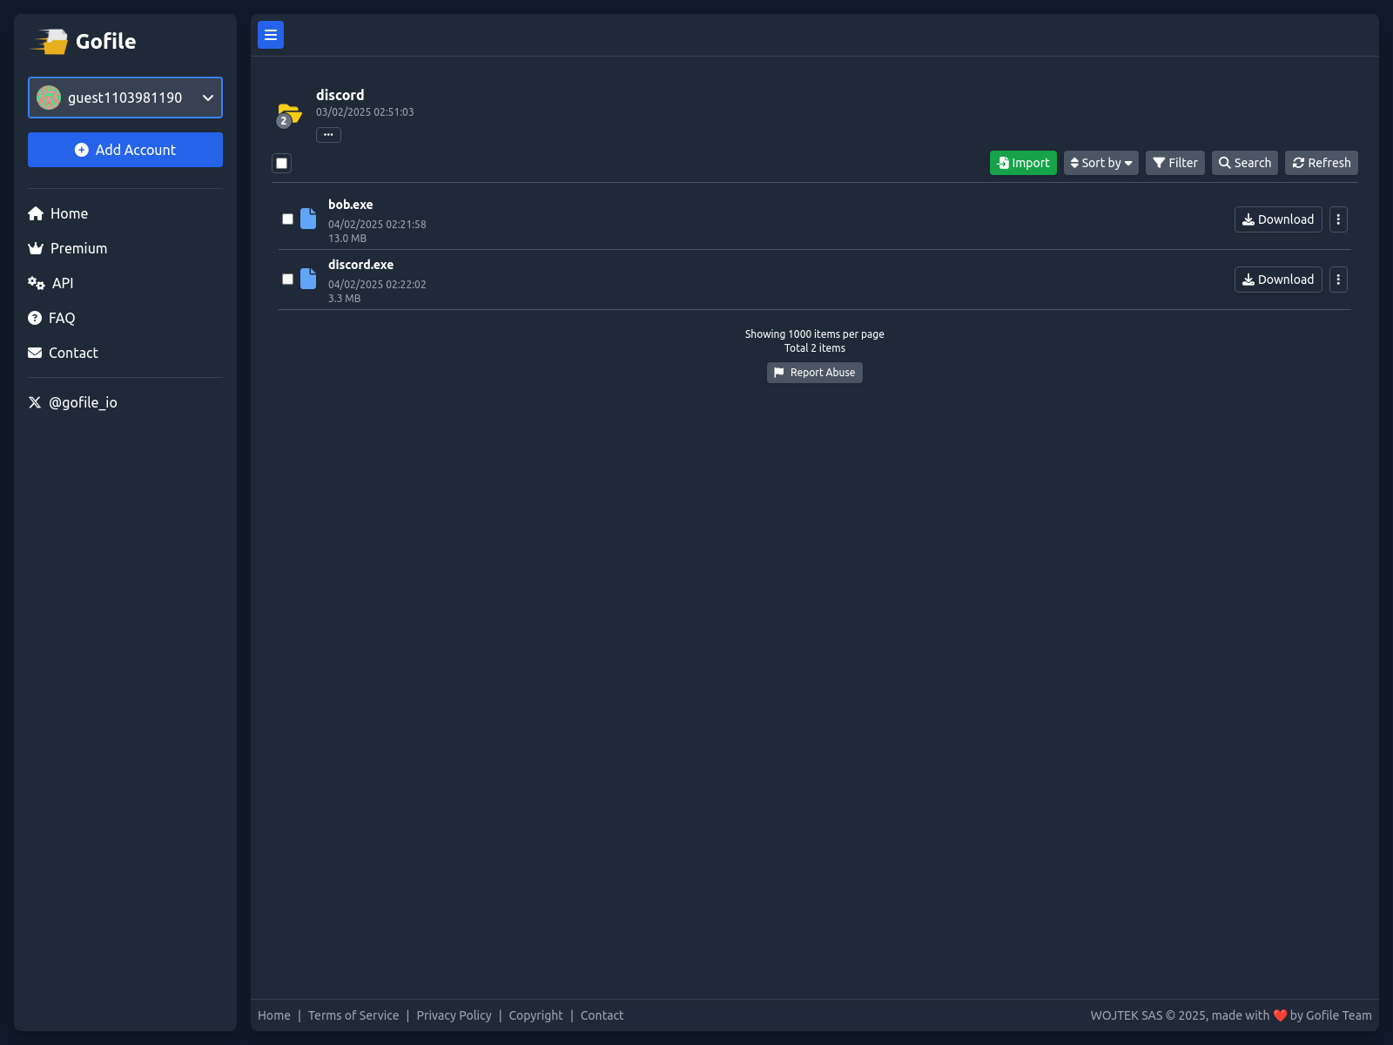Download discord.exe
1393x1045 pixels.
[1278, 280]
